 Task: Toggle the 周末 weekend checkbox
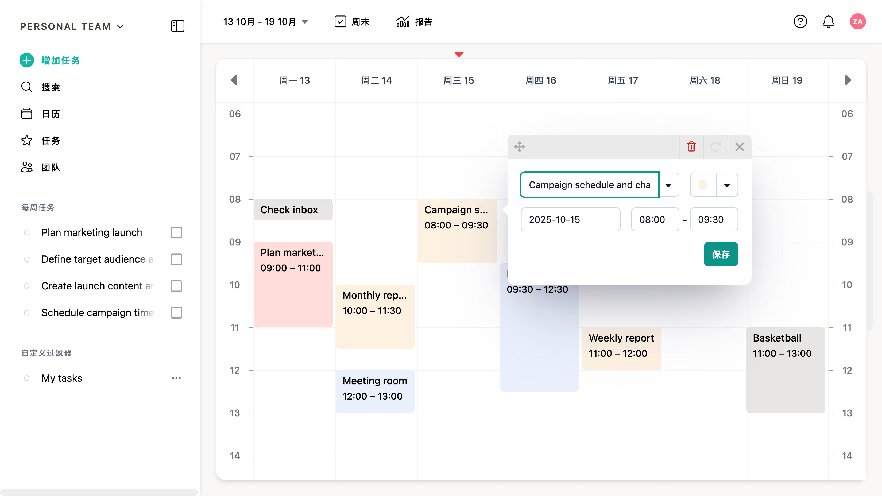(x=340, y=22)
